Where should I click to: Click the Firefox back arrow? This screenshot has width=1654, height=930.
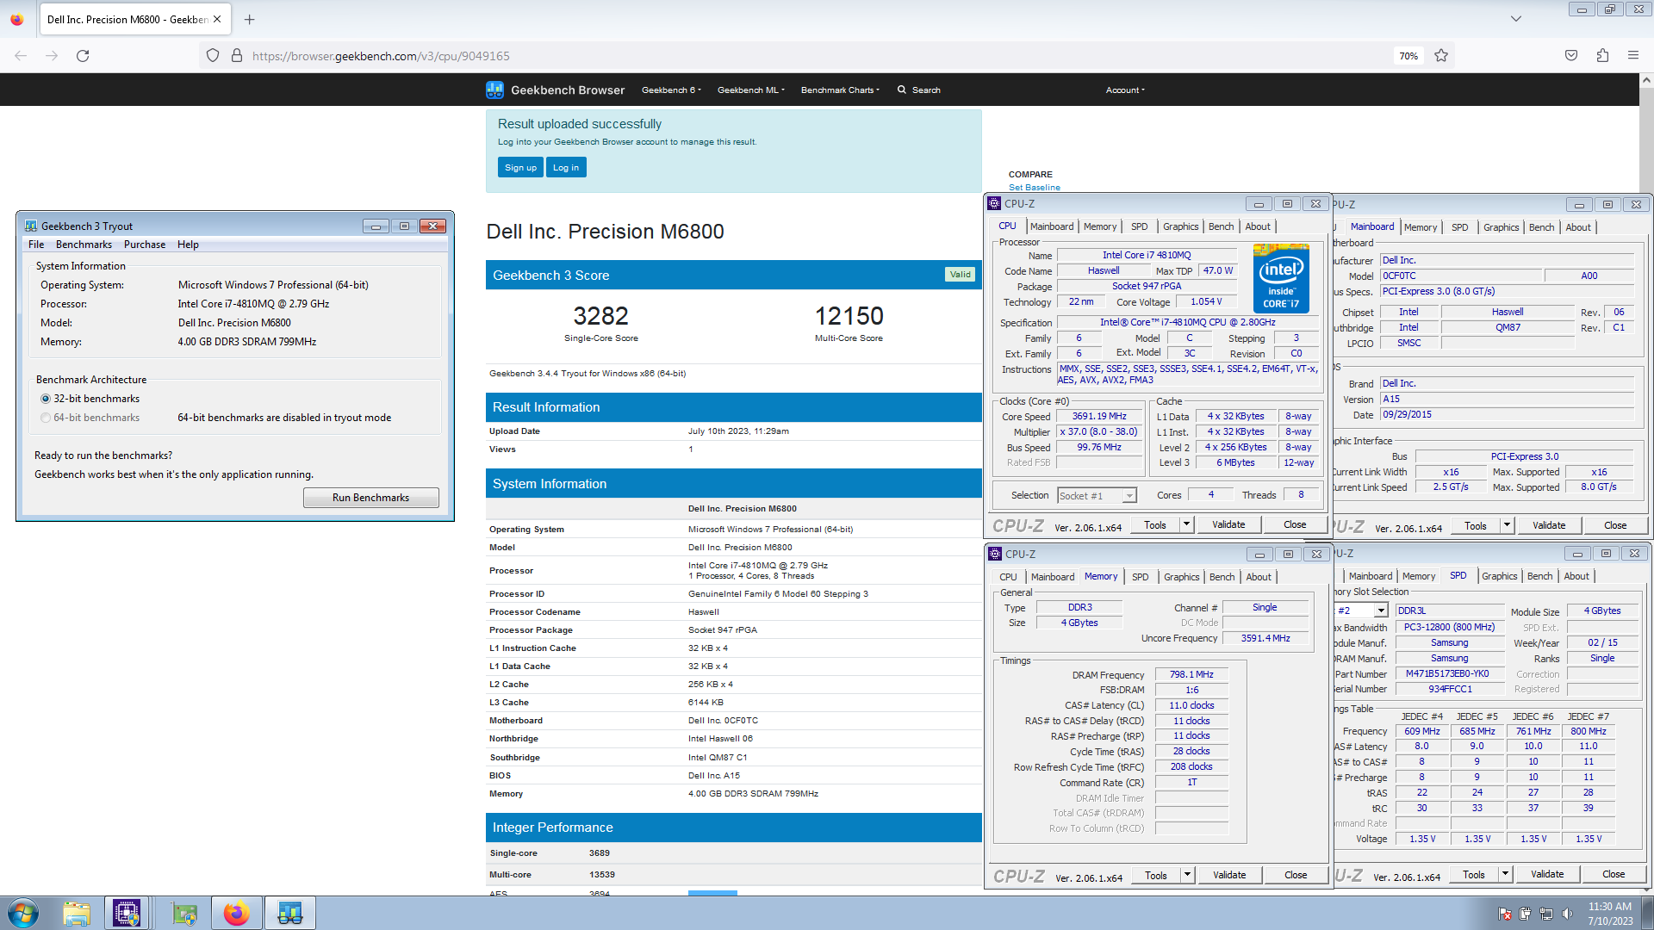click(x=21, y=56)
